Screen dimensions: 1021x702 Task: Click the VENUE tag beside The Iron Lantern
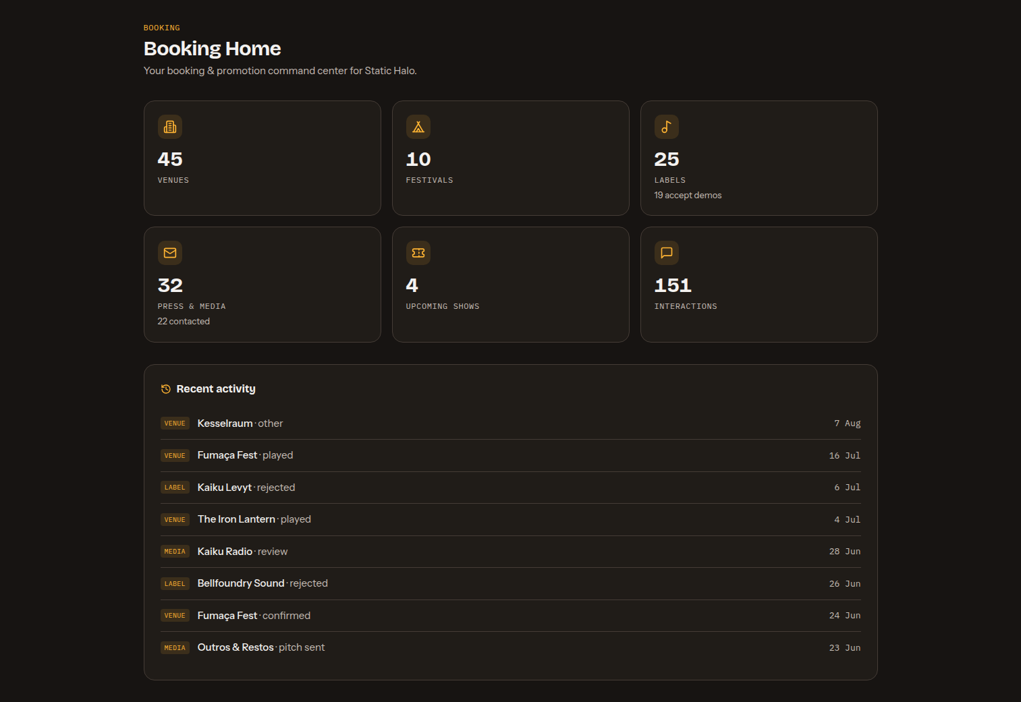[175, 519]
